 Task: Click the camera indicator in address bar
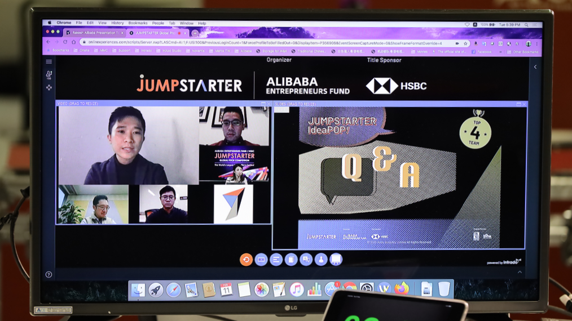[457, 43]
